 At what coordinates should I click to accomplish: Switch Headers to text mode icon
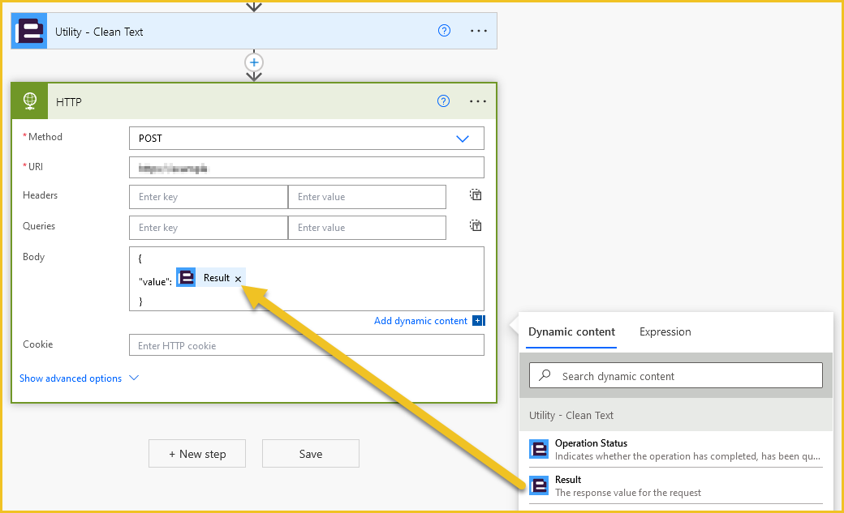click(475, 195)
